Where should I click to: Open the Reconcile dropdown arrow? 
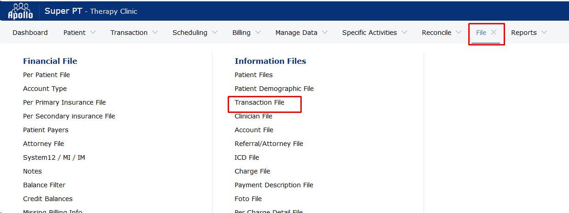[459, 33]
